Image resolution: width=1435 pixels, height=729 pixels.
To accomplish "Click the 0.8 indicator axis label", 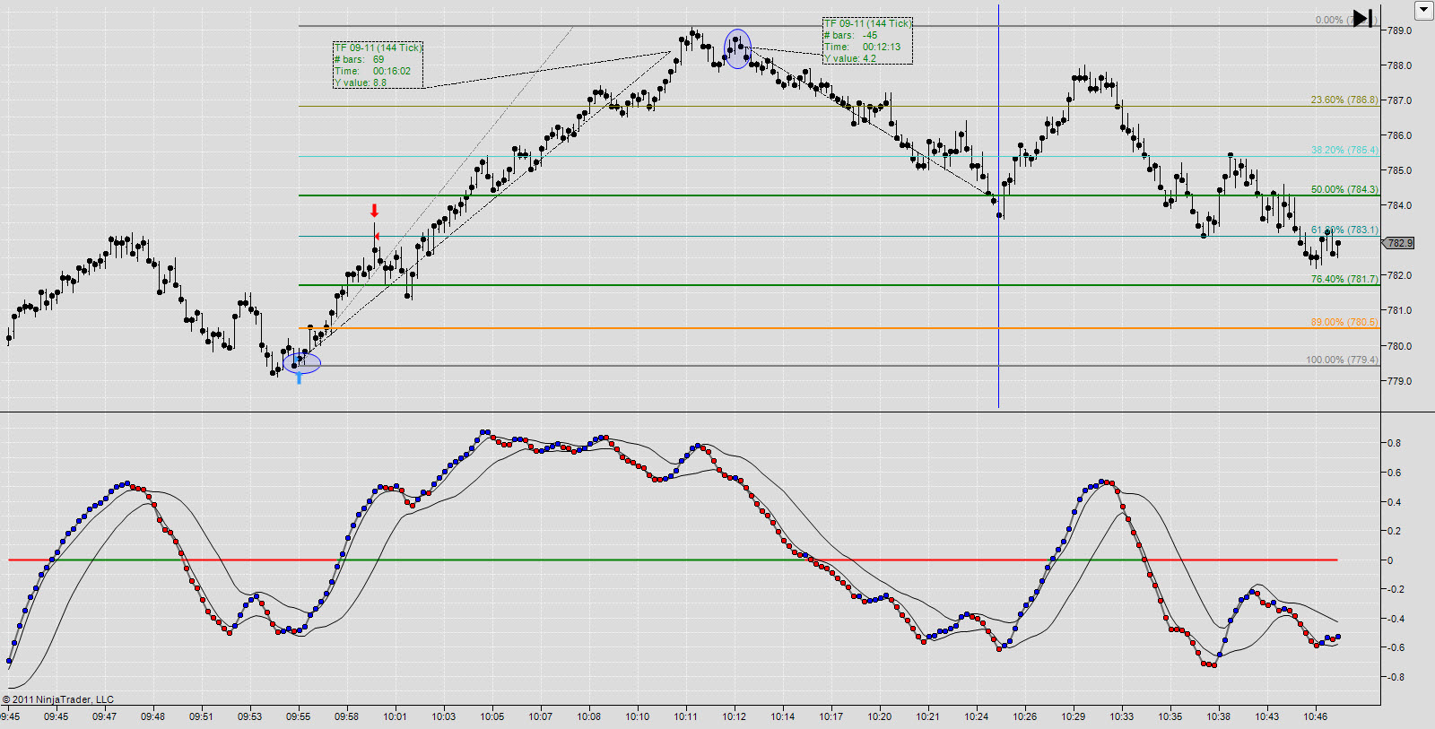I will pyautogui.click(x=1394, y=443).
